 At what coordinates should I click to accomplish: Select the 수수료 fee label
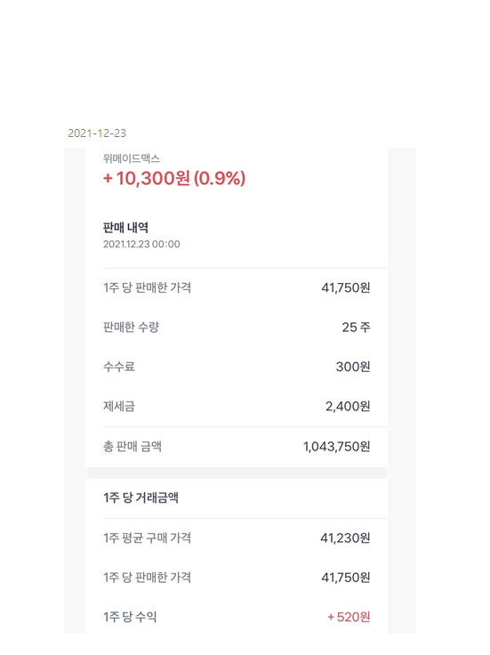click(119, 367)
